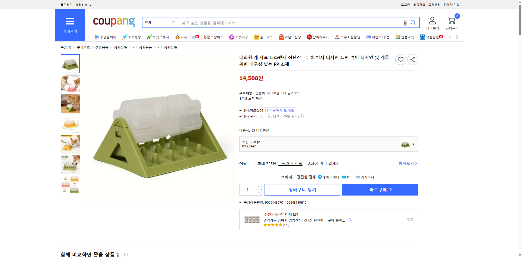Open the 카테고리 hamburger menu
This screenshot has width=522, height=257.
[x=70, y=22]
